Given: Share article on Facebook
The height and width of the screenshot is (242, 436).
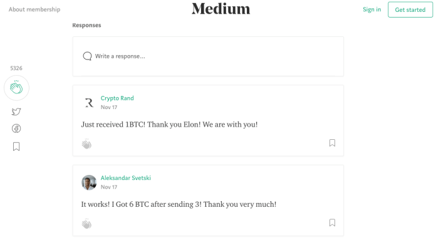Looking at the screenshot, I should pyautogui.click(x=16, y=129).
